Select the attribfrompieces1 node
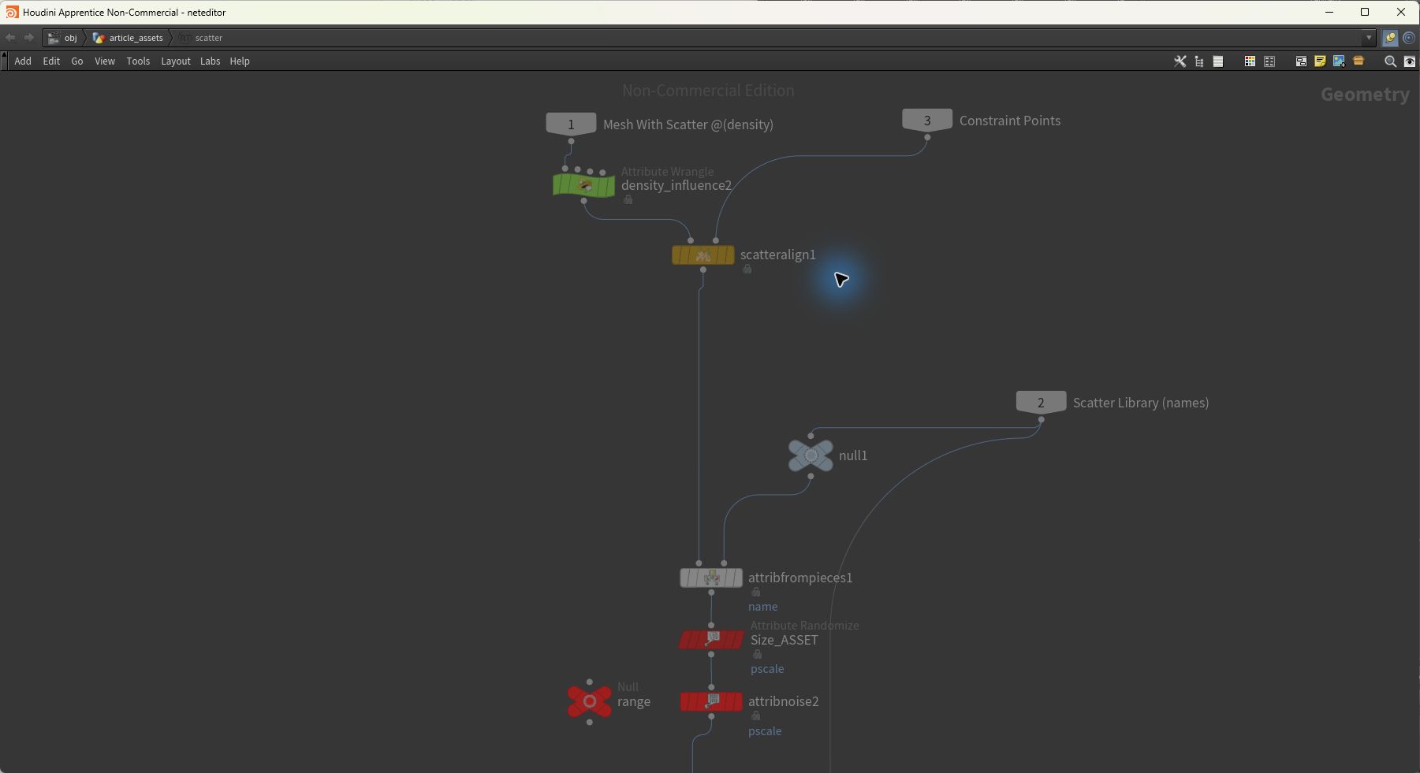Image resolution: width=1420 pixels, height=773 pixels. (x=711, y=578)
